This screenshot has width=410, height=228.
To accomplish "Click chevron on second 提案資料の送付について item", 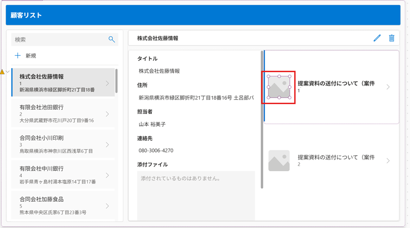I will (x=388, y=161).
